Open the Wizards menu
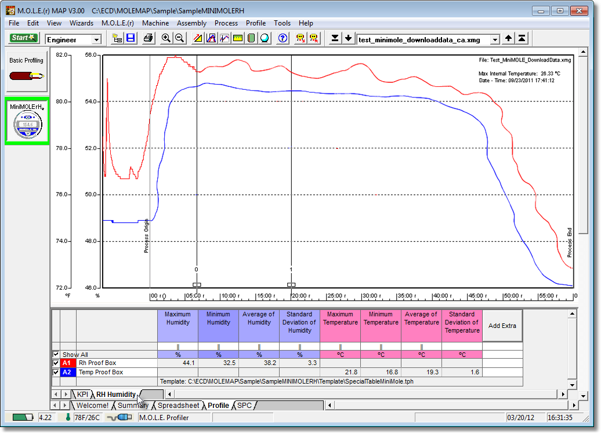The width and height of the screenshot is (601, 434). 81,23
